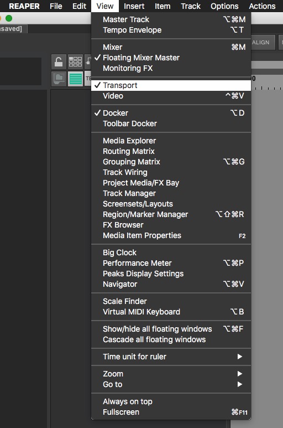283x428 pixels.
Task: Show the Toolbar Docker
Action: coord(171,123)
